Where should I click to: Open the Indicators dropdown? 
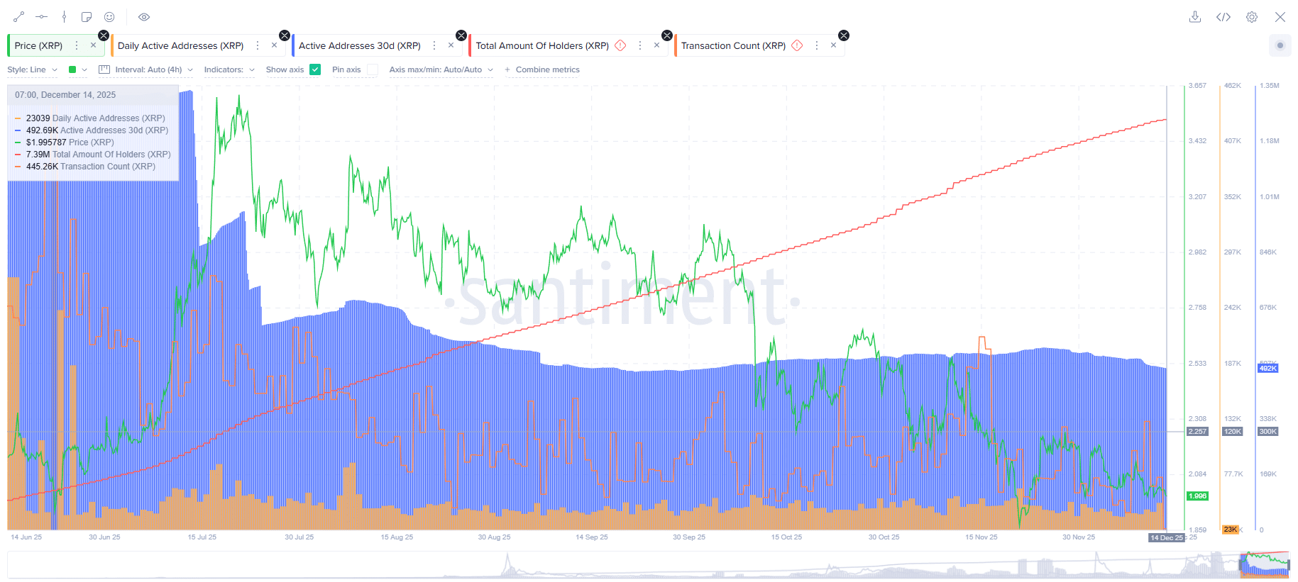pos(229,69)
